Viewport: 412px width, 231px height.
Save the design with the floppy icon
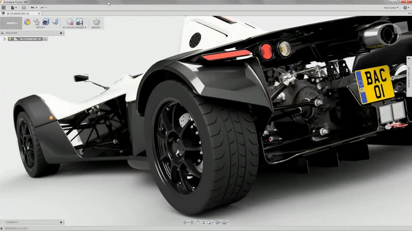24,8
